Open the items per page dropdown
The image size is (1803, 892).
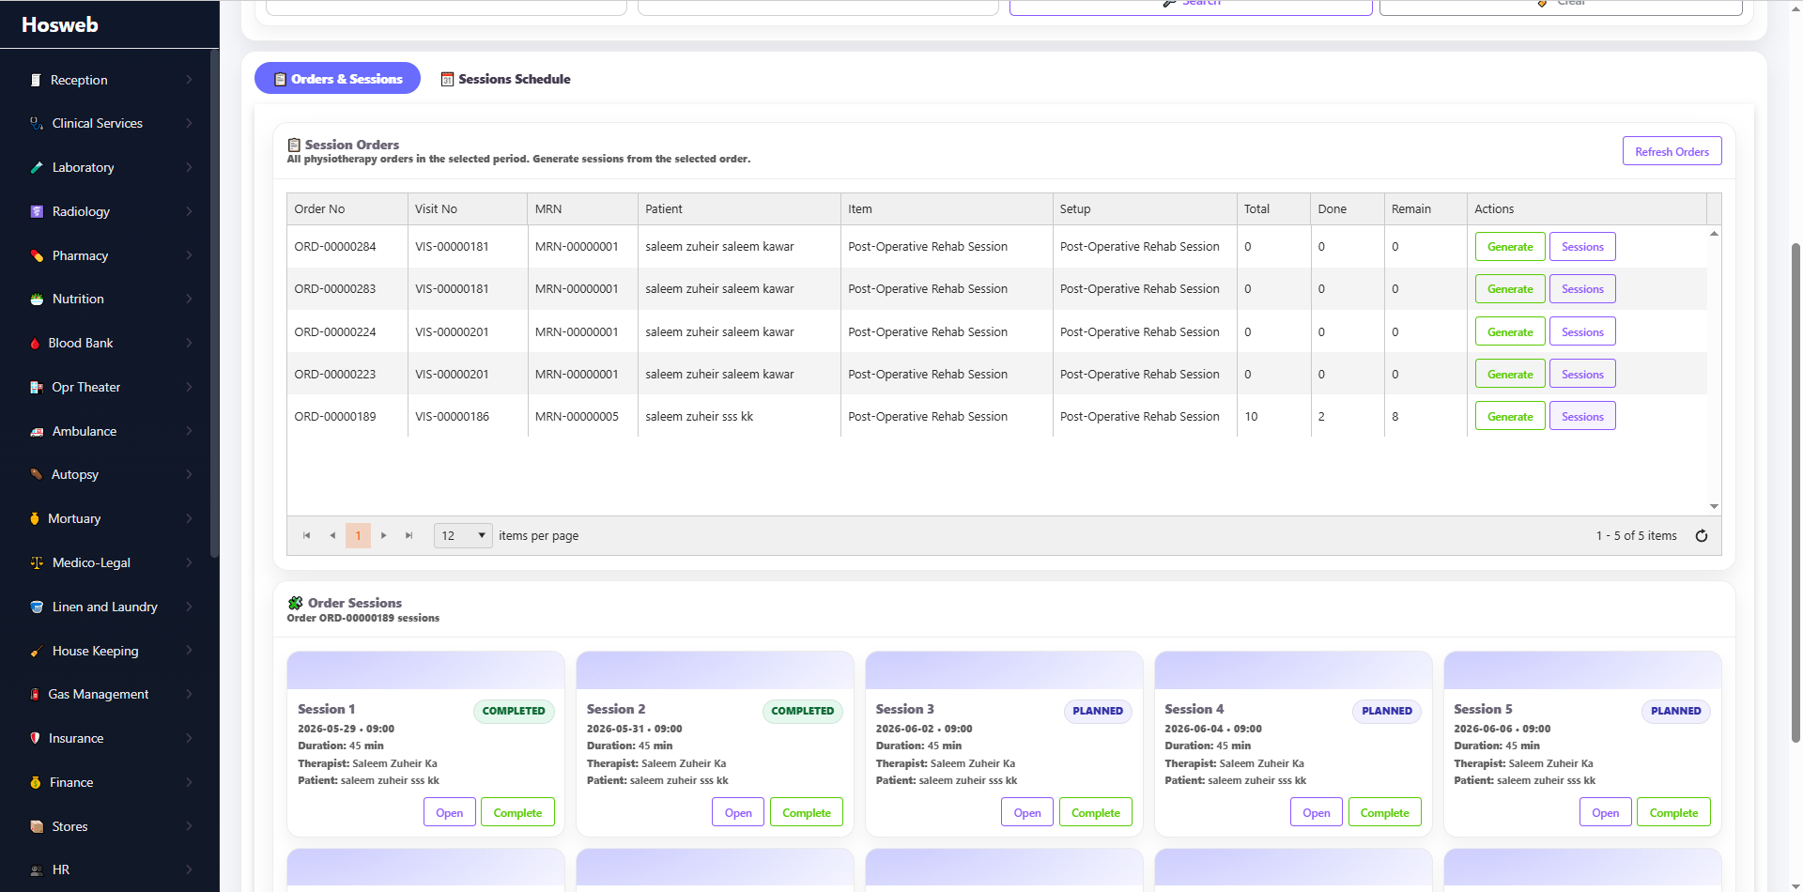coord(463,536)
